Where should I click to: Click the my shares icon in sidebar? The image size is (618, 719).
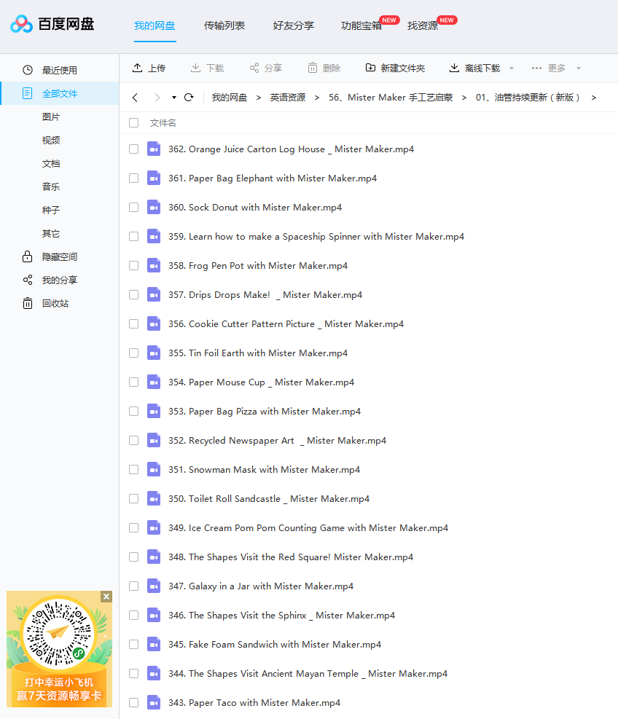28,280
